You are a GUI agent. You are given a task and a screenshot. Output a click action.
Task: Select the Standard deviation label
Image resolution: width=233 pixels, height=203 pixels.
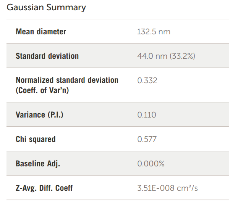(x=47, y=56)
